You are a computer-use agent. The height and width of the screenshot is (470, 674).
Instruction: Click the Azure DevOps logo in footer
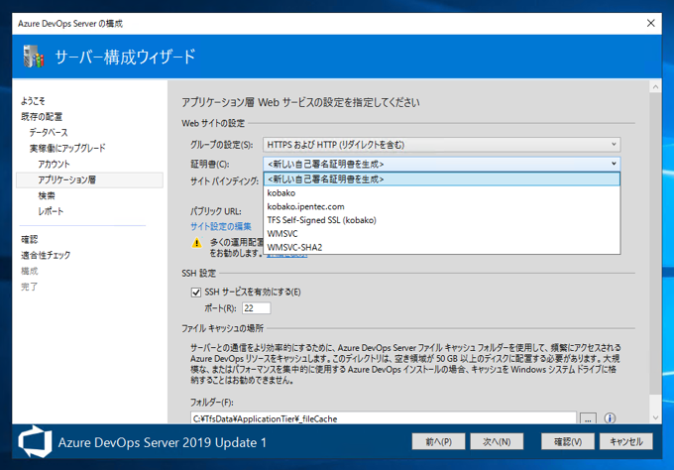(35, 441)
